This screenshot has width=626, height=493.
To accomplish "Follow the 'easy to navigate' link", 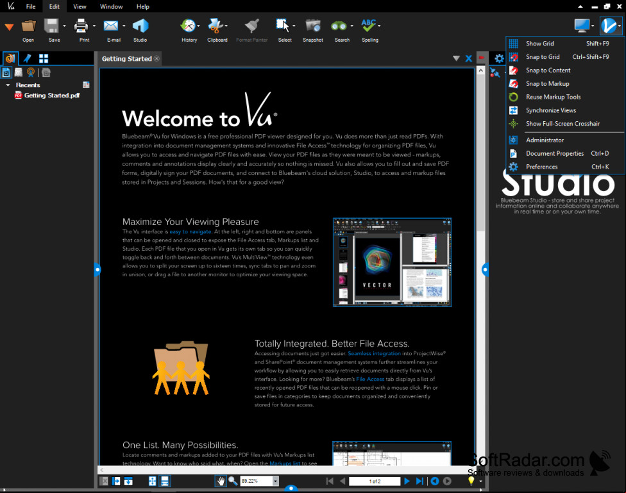I will (190, 231).
